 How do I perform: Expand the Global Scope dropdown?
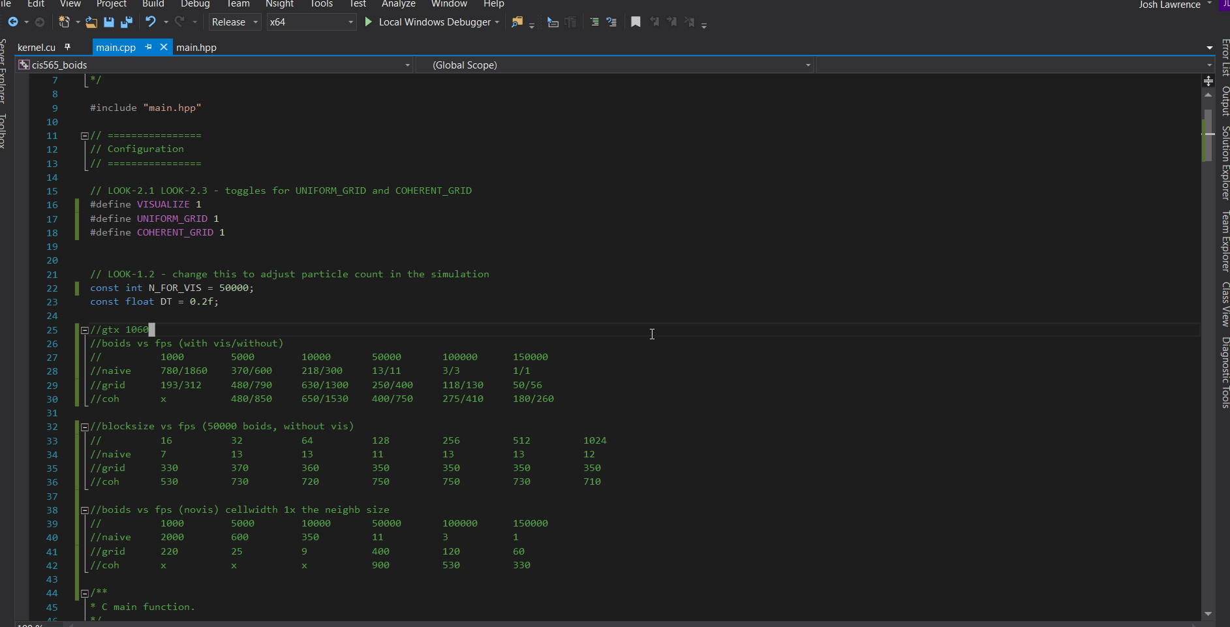808,65
